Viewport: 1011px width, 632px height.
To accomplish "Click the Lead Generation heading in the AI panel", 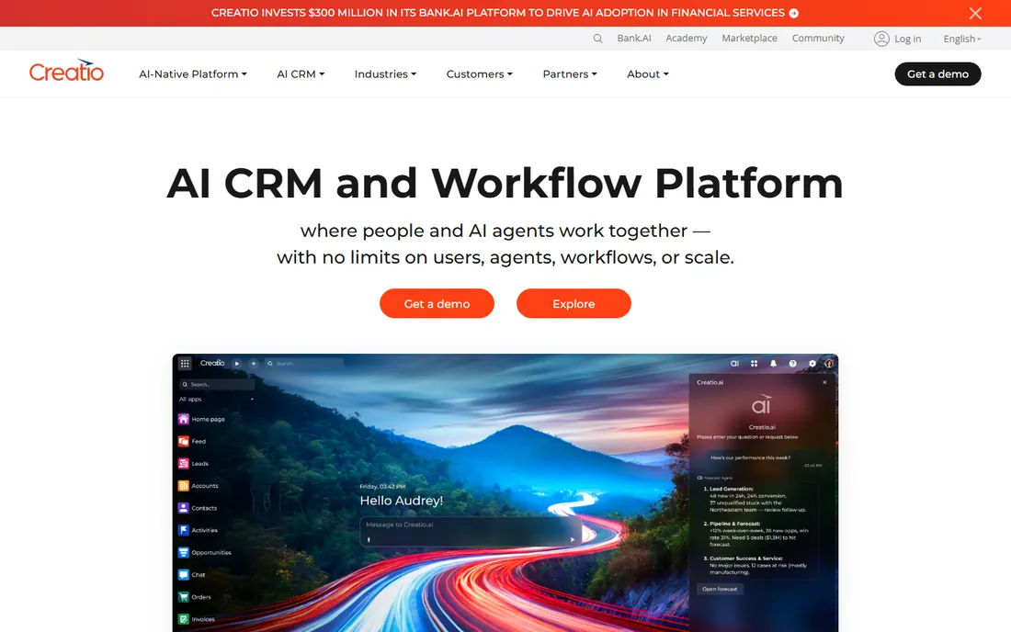I will point(732,489).
